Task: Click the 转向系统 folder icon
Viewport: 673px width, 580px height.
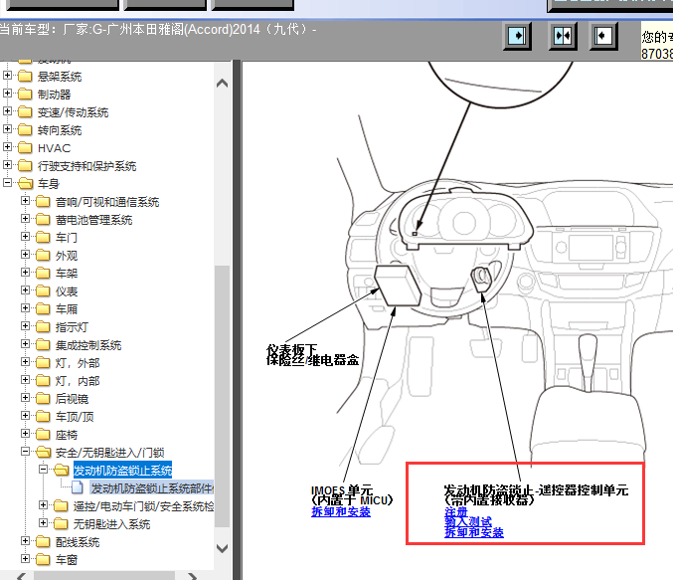Action: tap(25, 129)
